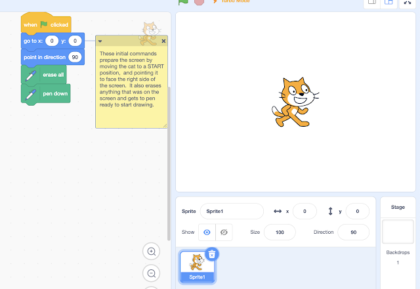
Task: Select the Sprite1 thumbnail
Action: coord(197,267)
